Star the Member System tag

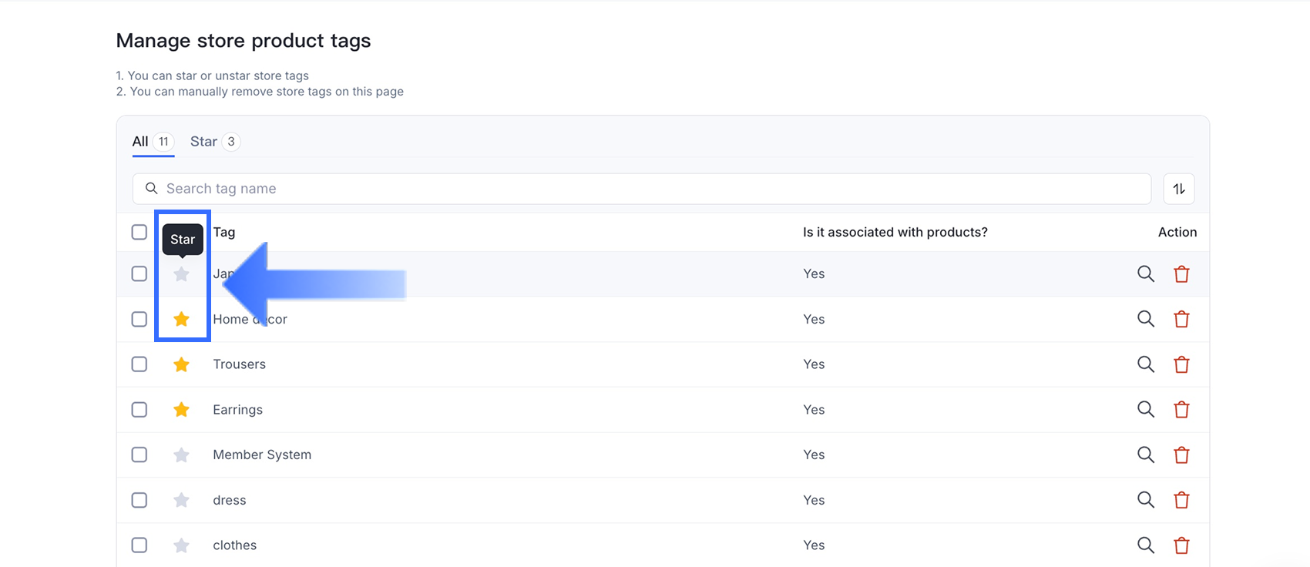(x=181, y=455)
